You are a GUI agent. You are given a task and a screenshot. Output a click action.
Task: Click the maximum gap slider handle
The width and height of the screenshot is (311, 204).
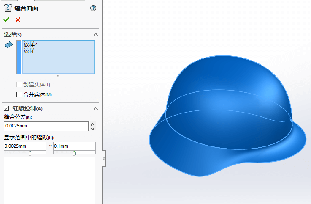(74, 153)
